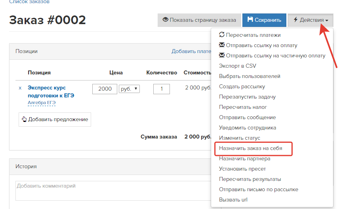Click the price field showing 2000
This screenshot has height=209, width=343.
(x=105, y=89)
